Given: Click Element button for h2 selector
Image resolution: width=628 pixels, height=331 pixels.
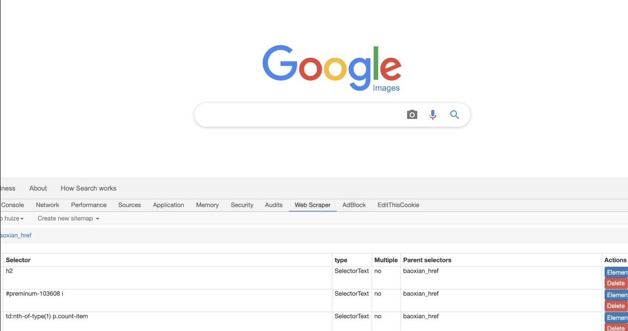Looking at the screenshot, I should tap(617, 272).
